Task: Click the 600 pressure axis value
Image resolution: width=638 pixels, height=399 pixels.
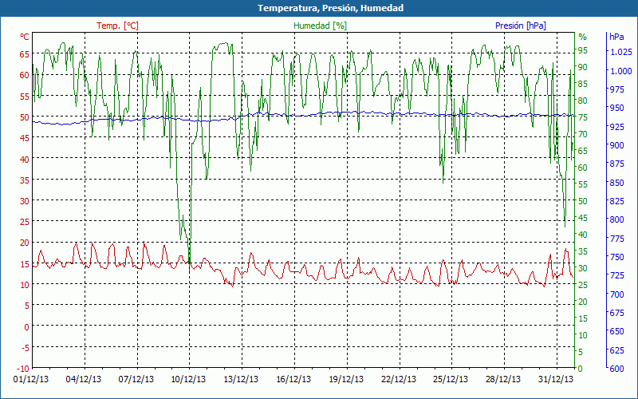Action: [x=616, y=369]
